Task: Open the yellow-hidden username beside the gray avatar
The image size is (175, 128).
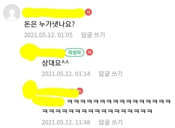Action: click(53, 13)
